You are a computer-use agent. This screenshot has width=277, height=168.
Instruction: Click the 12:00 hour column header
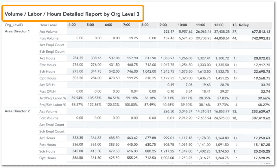click(219, 25)
